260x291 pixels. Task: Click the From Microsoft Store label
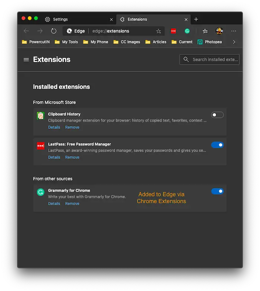pyautogui.click(x=55, y=102)
